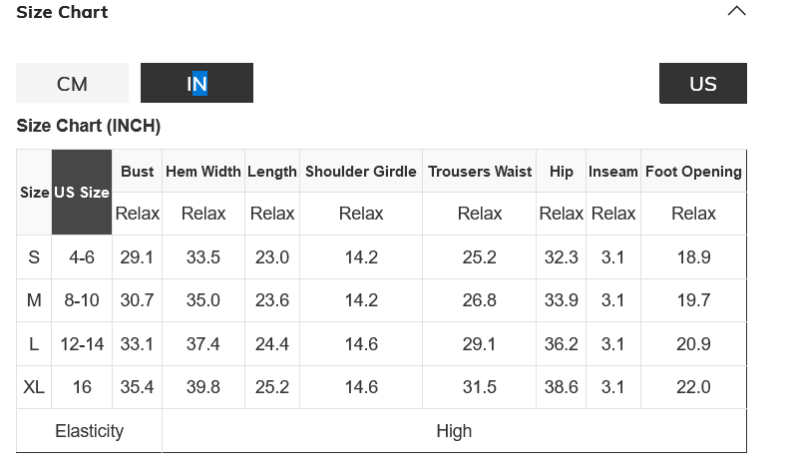Click the Hip column header
The height and width of the screenshot is (476, 791).
(562, 172)
